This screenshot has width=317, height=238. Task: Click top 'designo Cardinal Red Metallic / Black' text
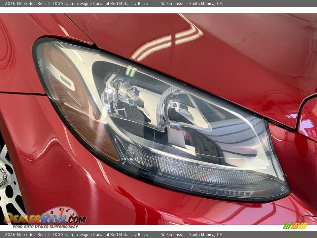pos(112,4)
